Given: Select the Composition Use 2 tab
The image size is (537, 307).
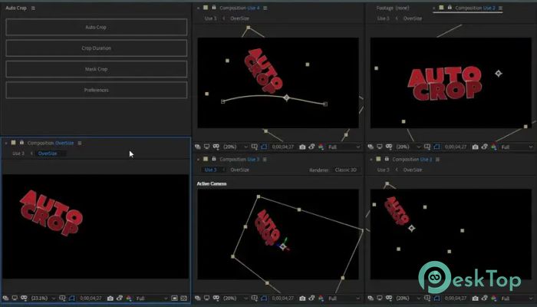Looking at the screenshot, I should click(475, 8).
